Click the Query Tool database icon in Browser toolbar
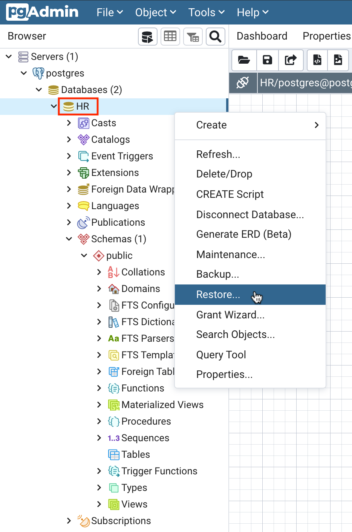The image size is (352, 532). pos(147,37)
